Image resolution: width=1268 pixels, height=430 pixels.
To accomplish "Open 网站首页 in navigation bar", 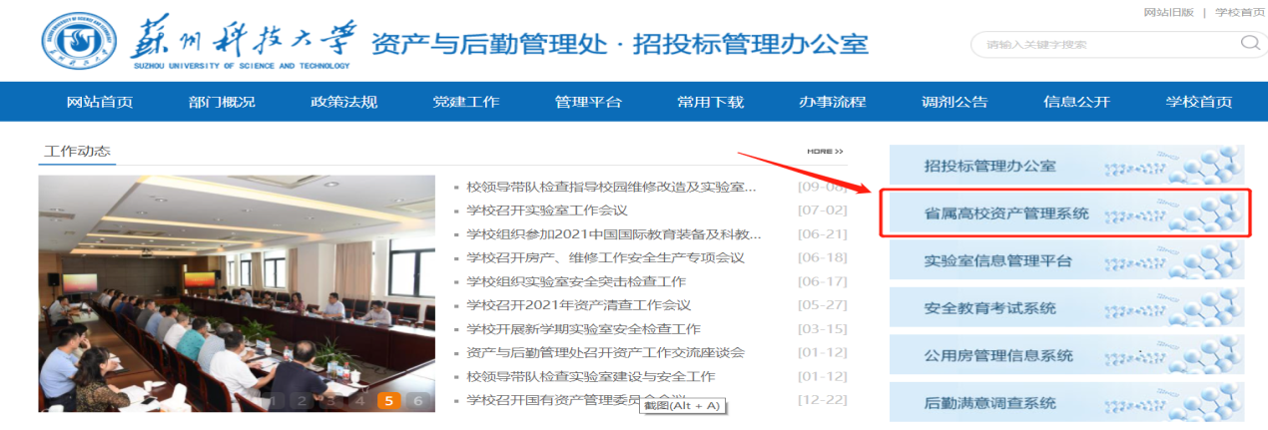I will (100, 102).
